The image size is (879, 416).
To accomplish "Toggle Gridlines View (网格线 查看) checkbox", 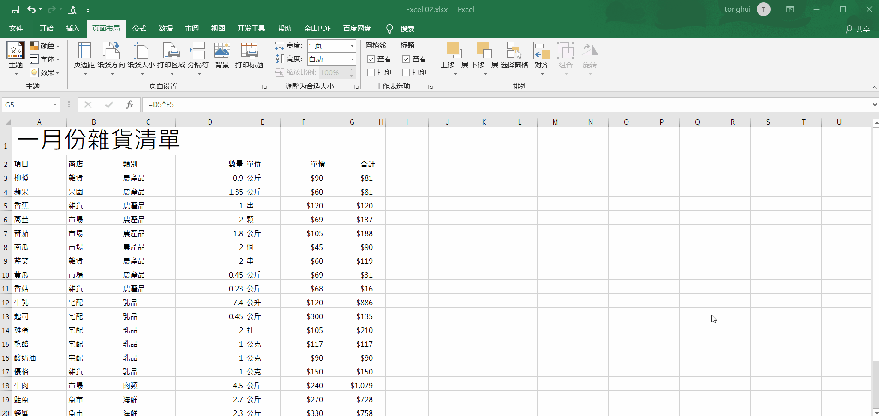I will pyautogui.click(x=371, y=59).
